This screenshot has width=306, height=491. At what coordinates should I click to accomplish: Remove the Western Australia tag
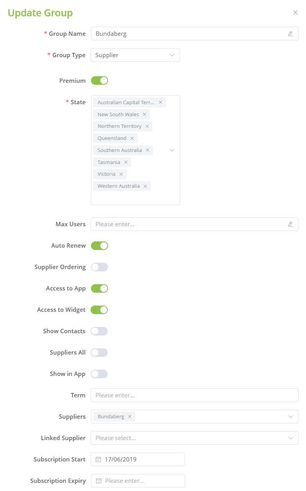pyautogui.click(x=145, y=186)
